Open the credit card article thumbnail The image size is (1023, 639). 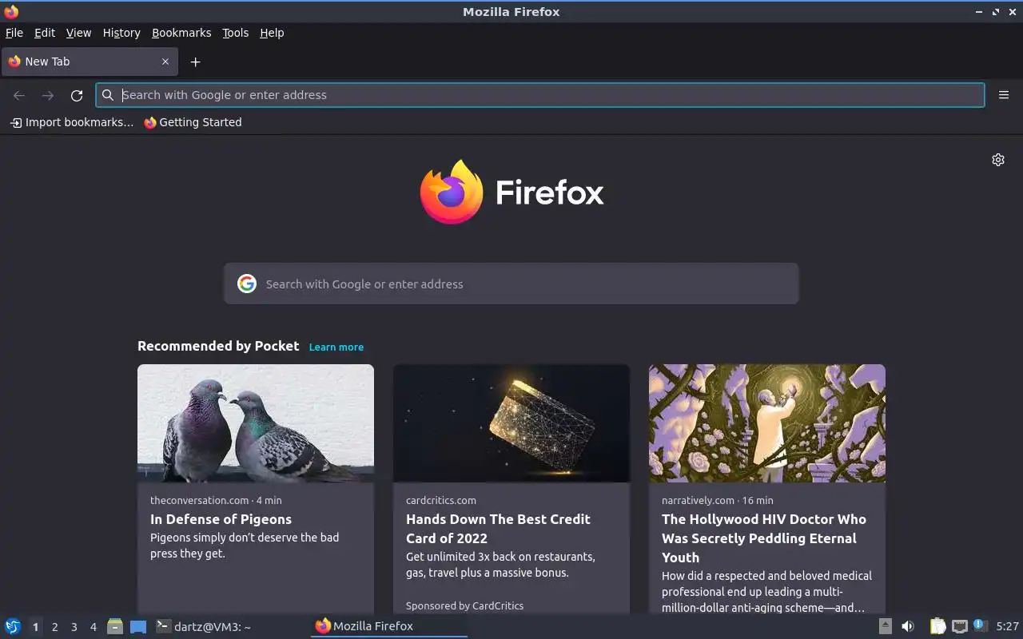[x=511, y=423]
